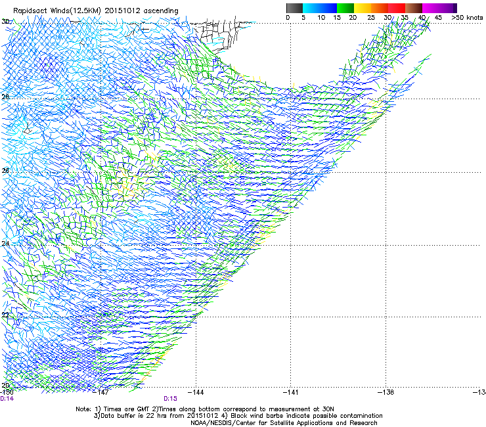Click the longitude label '-138'
486x427 pixels.
pyautogui.click(x=386, y=392)
